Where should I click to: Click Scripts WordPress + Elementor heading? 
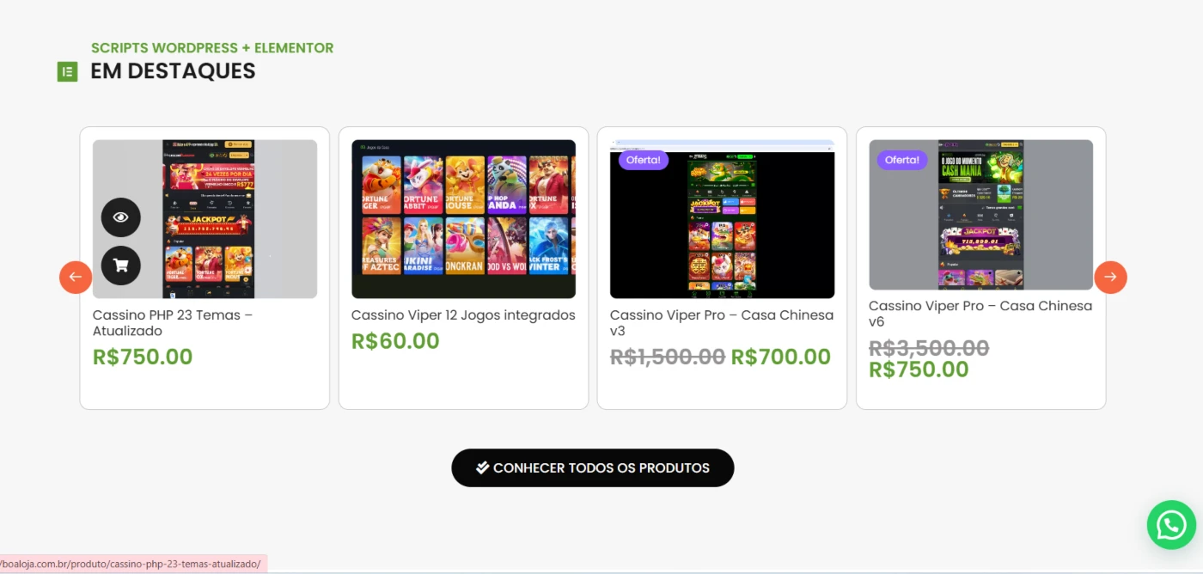212,48
